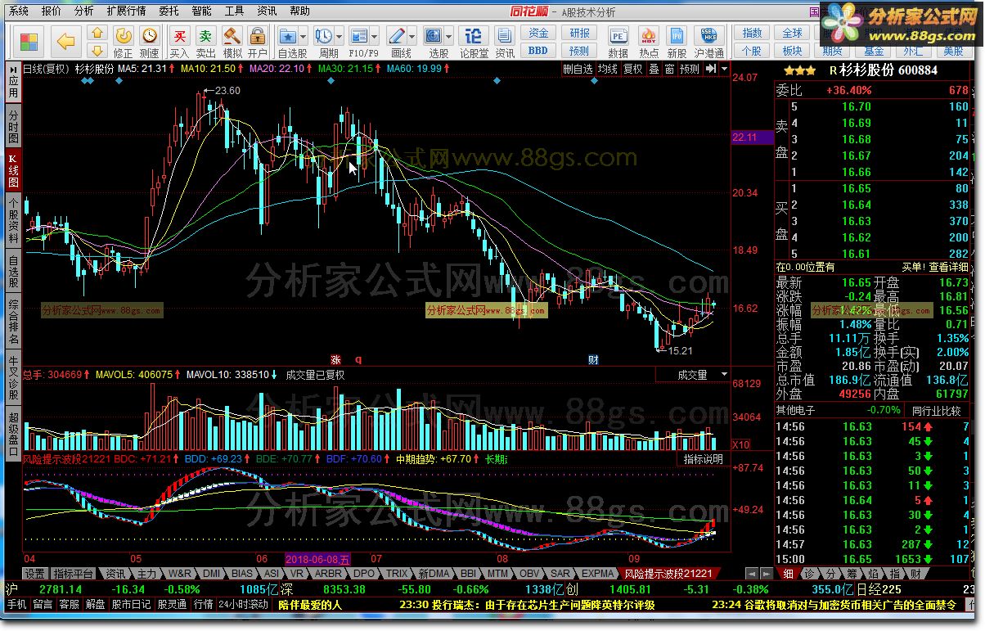Open the 测速 speed test tool

[x=150, y=41]
